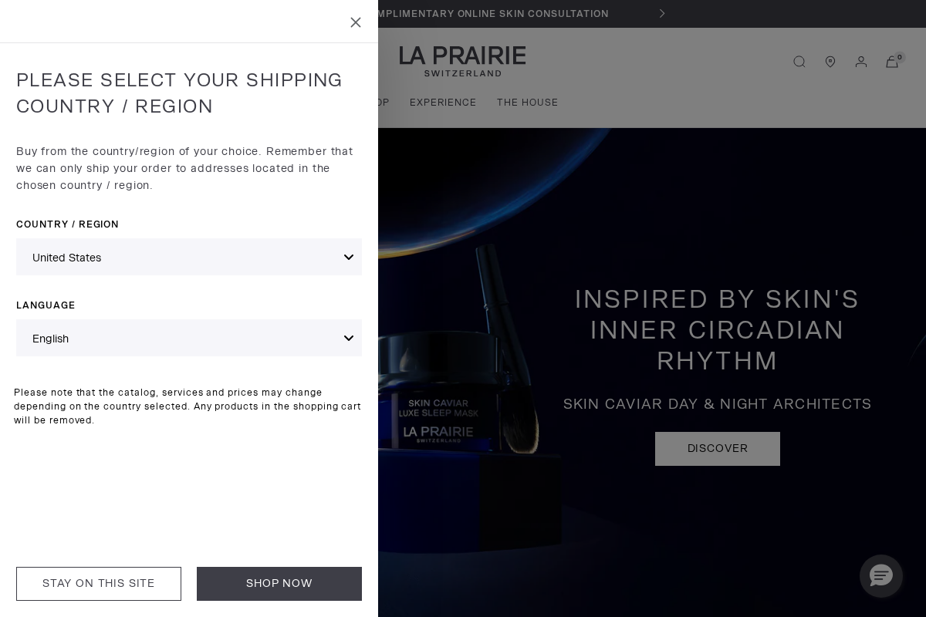The width and height of the screenshot is (926, 617).
Task: Click the SHOP NOW button
Action: (x=279, y=584)
